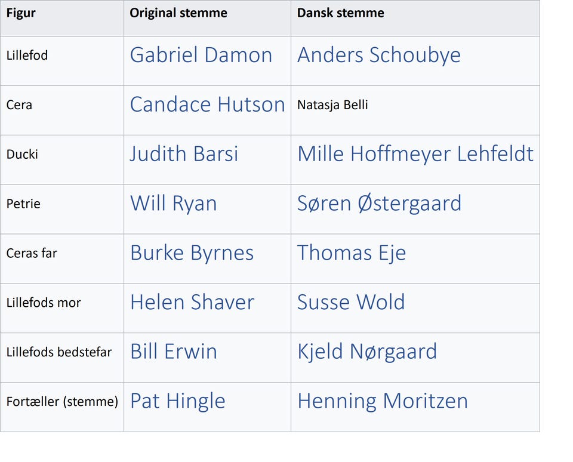Select the 'Lillefods bedstefar' row label
Image resolution: width=573 pixels, height=462 pixels.
point(59,352)
